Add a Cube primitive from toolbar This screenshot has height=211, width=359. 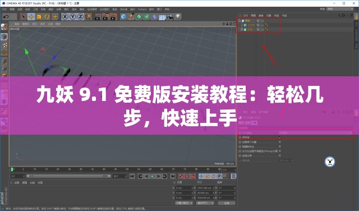[x=123, y=16]
